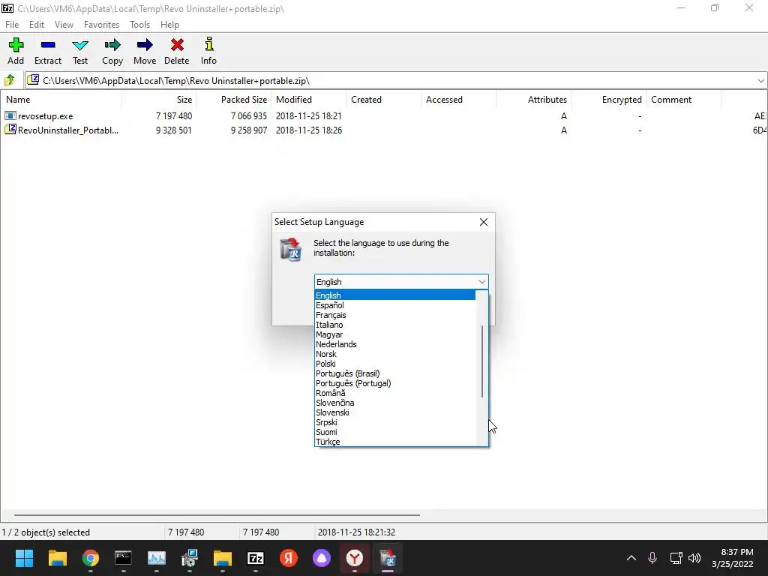768x576 pixels.
Task: Click the red Delete icon
Action: pos(177,46)
